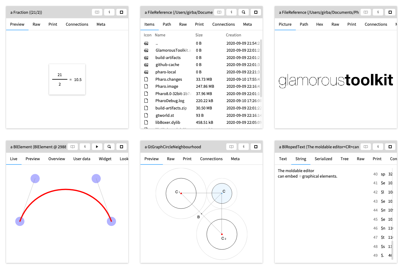Click the glamoroustoolkit logo picture
The width and height of the screenshot is (403, 269).
tap(336, 80)
